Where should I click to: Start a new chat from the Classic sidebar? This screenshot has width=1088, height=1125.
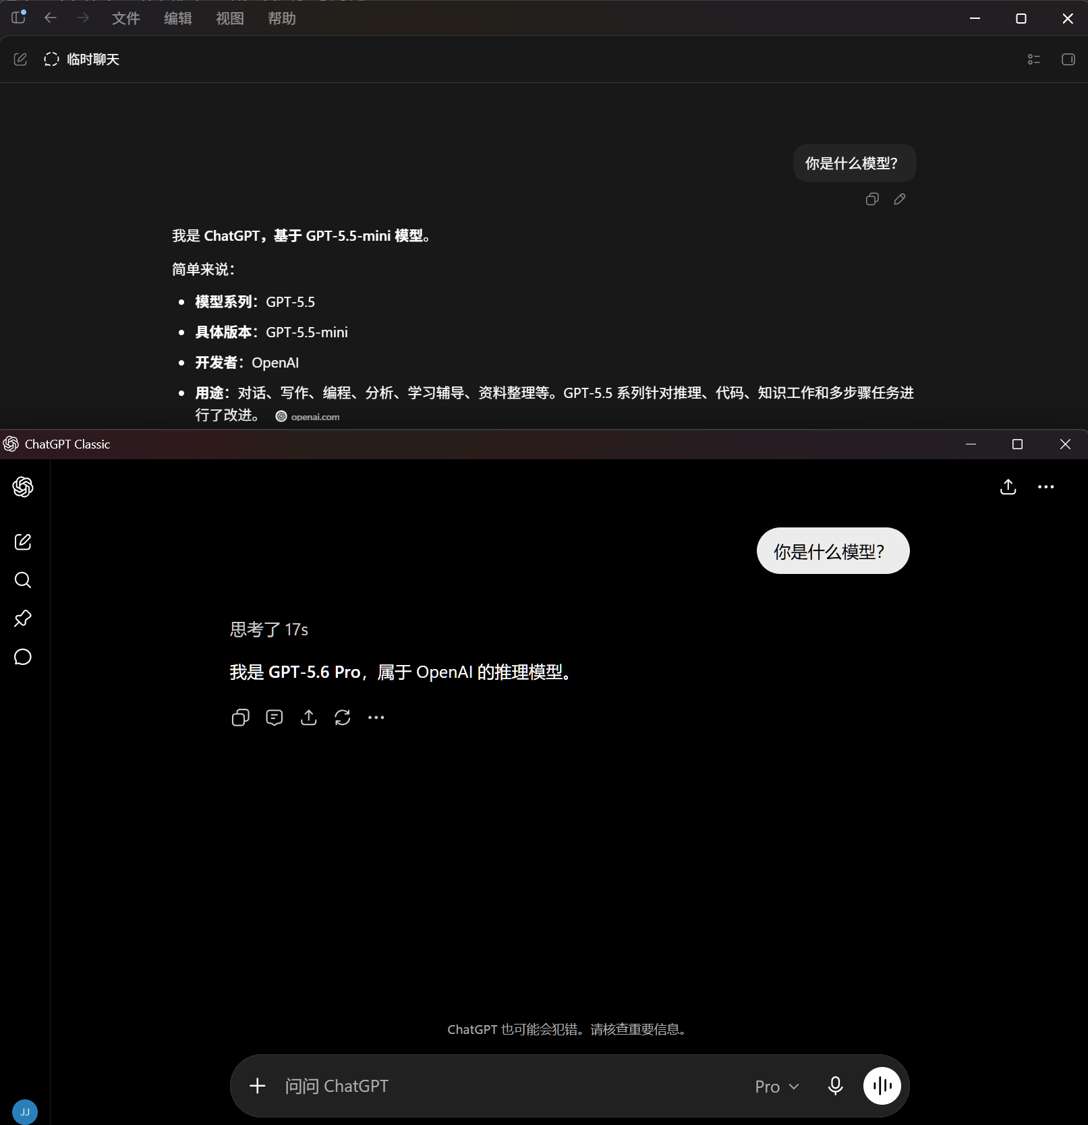pos(23,542)
